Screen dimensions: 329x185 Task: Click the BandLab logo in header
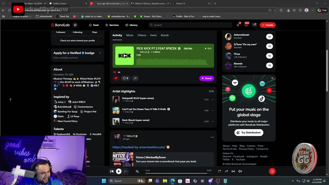(x=60, y=25)
